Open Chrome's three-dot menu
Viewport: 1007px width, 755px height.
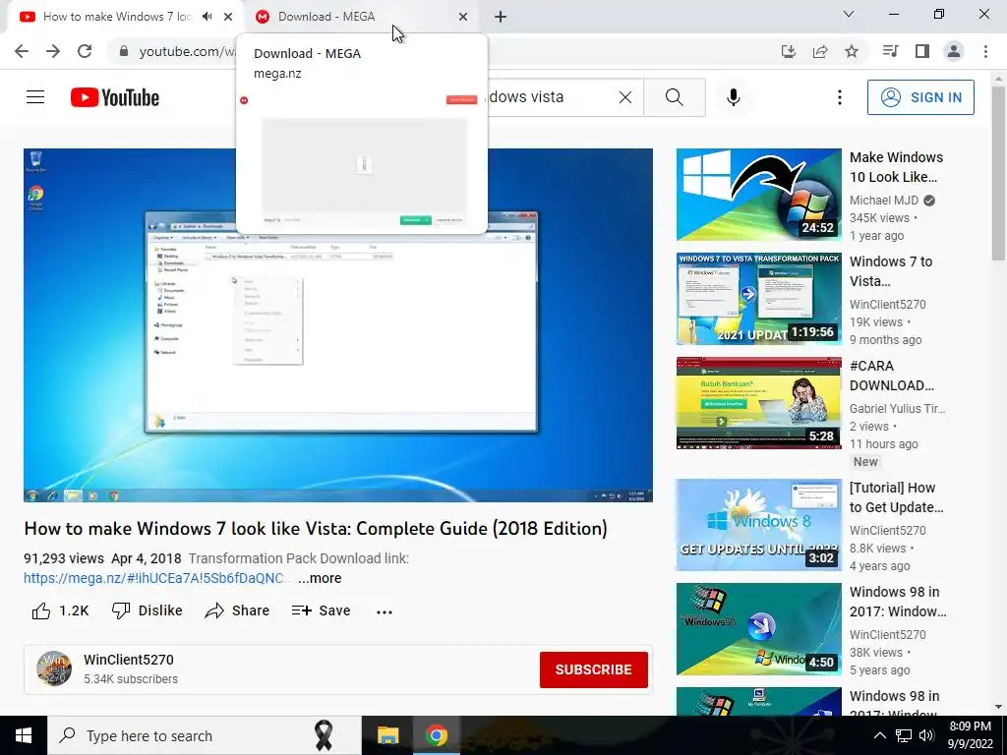[985, 51]
